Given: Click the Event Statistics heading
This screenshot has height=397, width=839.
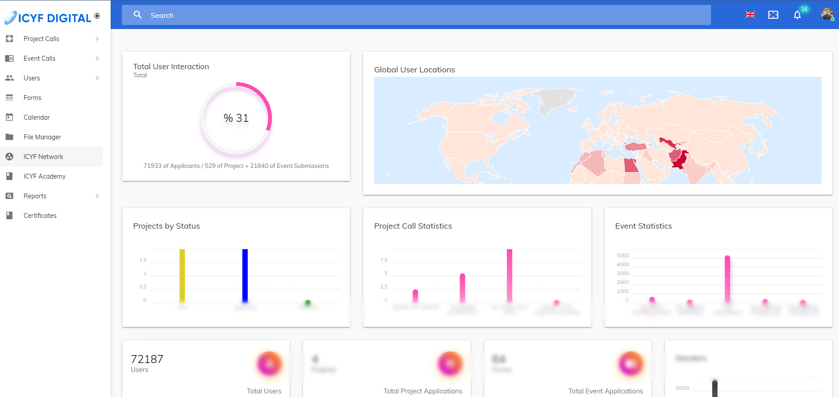Looking at the screenshot, I should [x=644, y=226].
